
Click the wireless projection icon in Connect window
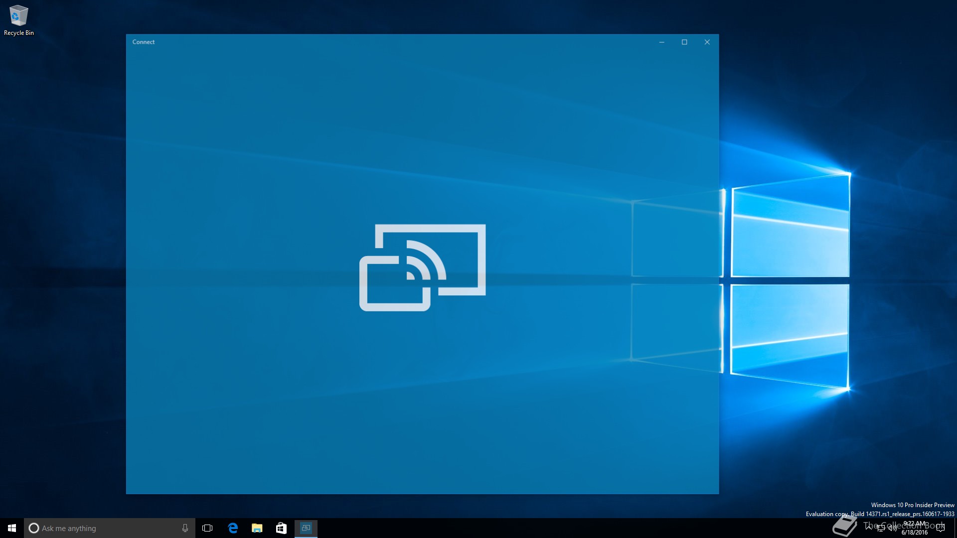[422, 268]
